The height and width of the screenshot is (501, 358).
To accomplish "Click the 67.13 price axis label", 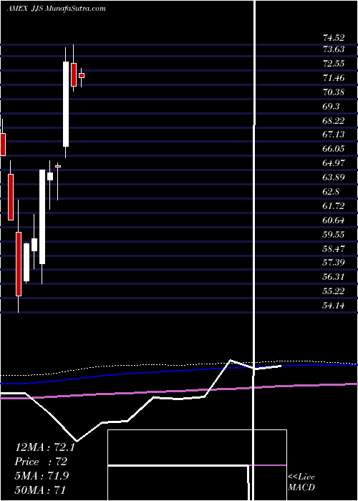I will click(334, 135).
